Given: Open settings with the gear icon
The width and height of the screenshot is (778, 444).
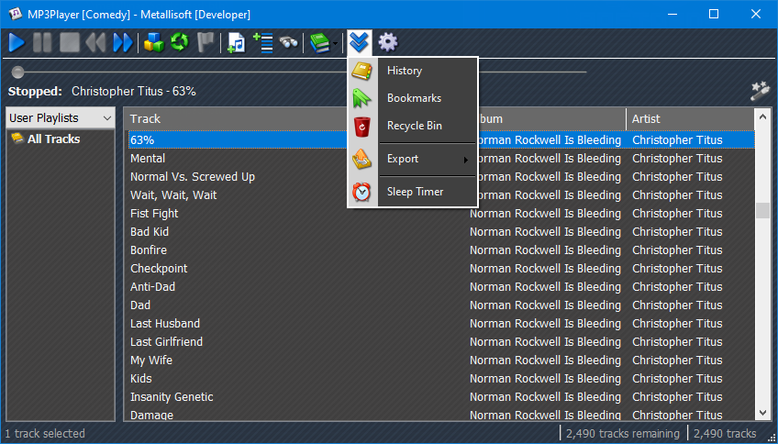Looking at the screenshot, I should 388,42.
